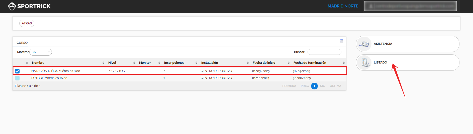This screenshot has width=473, height=134.
Task: Click the PECECITOS level cell
Action: (x=116, y=71)
